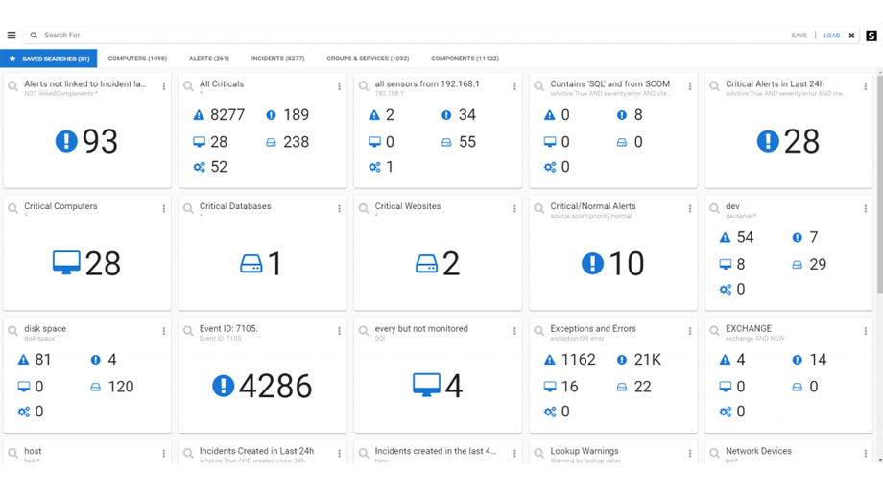Open options menu for Critical/Normal Alerts card
Viewport: 883px width, 497px height.
point(690,209)
